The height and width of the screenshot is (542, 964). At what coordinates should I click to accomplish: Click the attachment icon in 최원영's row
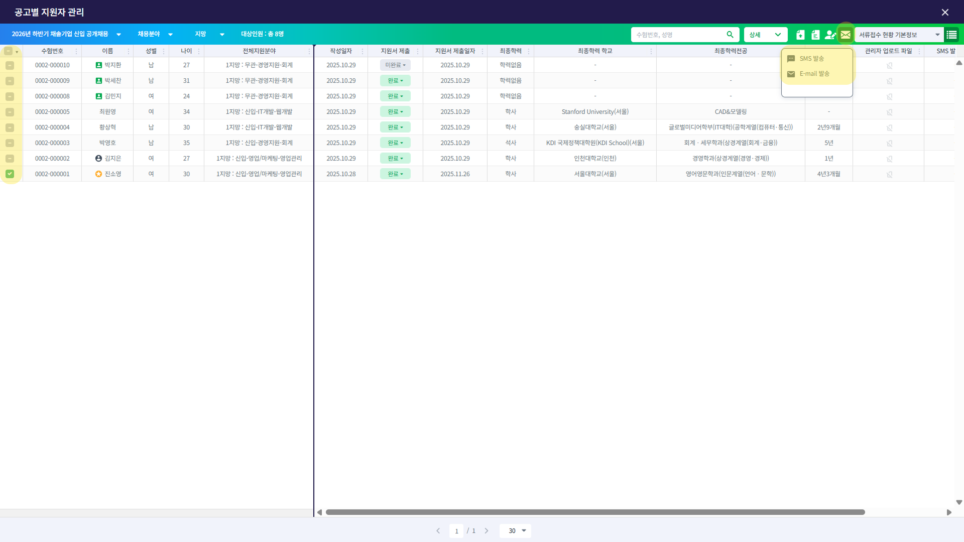click(x=889, y=112)
